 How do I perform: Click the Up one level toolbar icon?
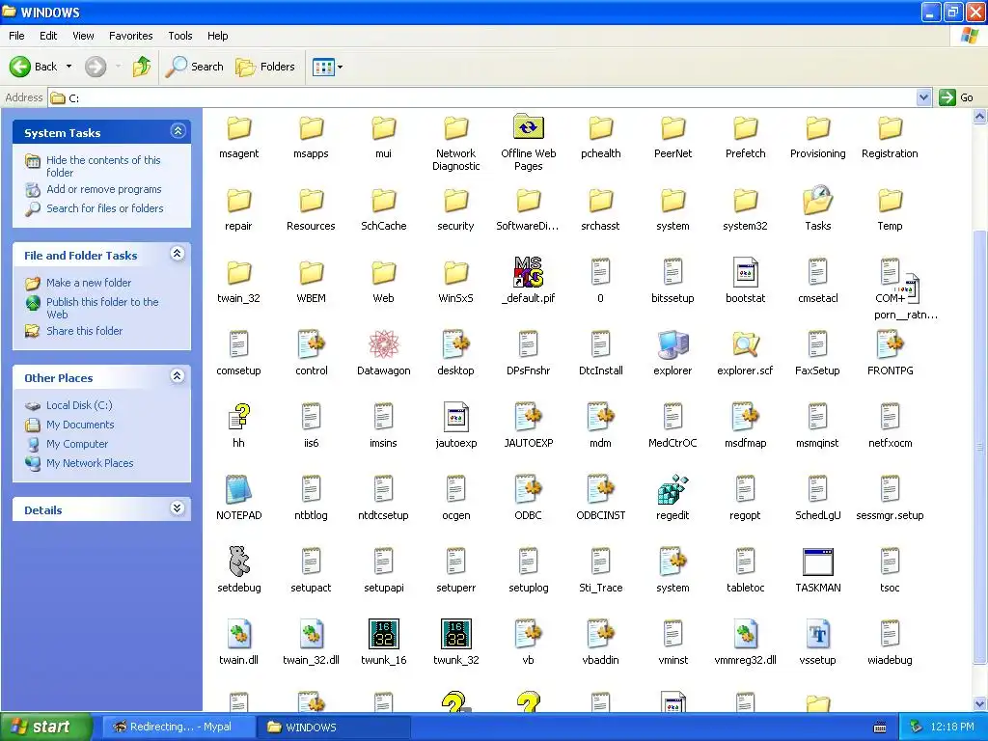point(142,67)
